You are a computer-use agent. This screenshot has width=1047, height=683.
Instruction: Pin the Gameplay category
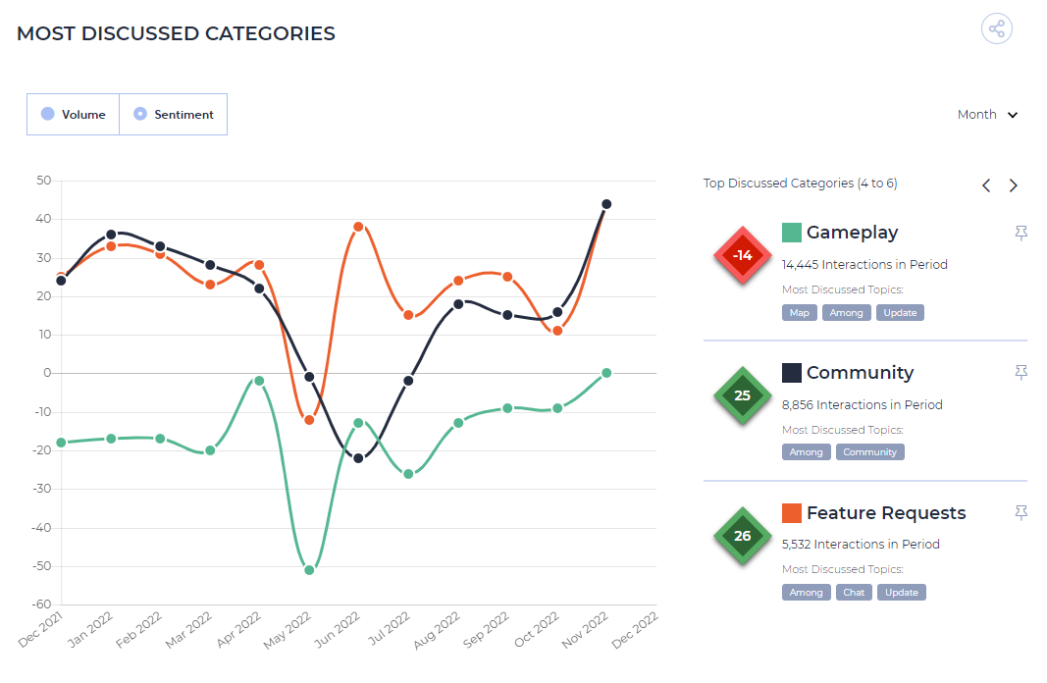(1021, 233)
